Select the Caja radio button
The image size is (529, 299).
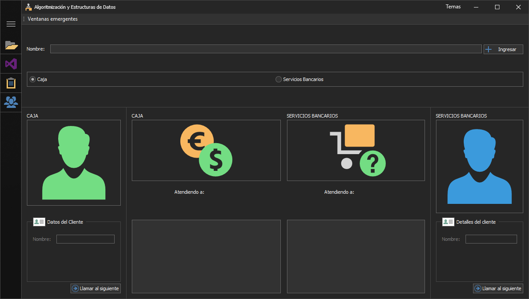33,79
